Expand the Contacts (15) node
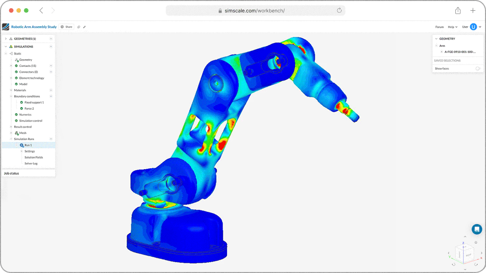Viewport: 486px width, 273px height. tap(11, 66)
